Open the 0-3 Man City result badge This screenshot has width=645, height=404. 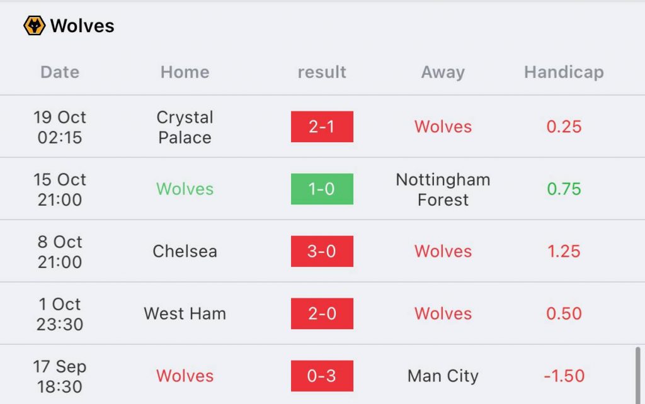(x=322, y=376)
